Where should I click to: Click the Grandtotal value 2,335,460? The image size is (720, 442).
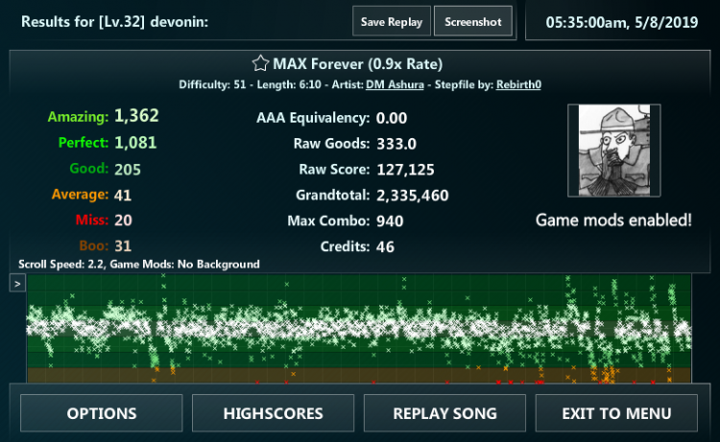[413, 195]
